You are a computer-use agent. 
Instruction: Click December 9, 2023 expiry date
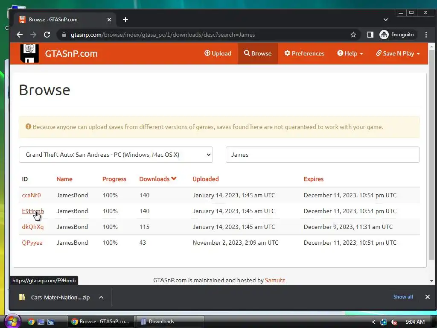pos(348,227)
